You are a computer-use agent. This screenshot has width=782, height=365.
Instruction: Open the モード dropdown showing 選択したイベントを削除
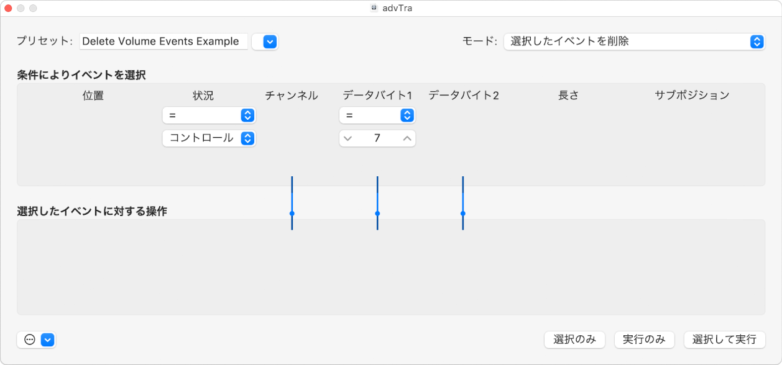(x=634, y=42)
